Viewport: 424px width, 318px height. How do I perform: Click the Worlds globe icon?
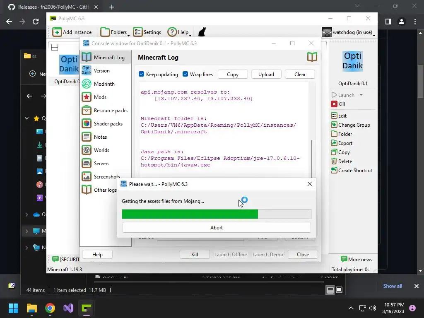[87, 150]
